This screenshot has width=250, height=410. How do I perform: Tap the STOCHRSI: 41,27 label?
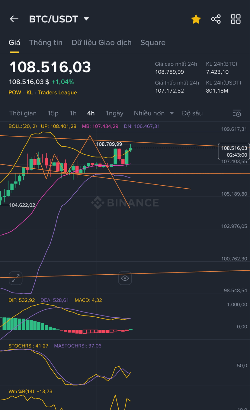click(28, 346)
